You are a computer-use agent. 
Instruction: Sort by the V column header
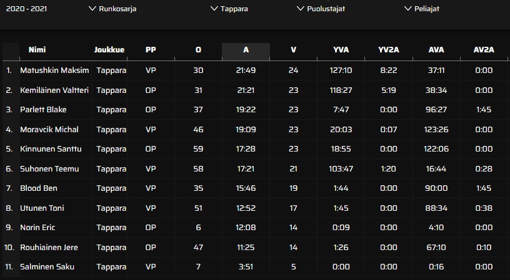click(x=293, y=51)
